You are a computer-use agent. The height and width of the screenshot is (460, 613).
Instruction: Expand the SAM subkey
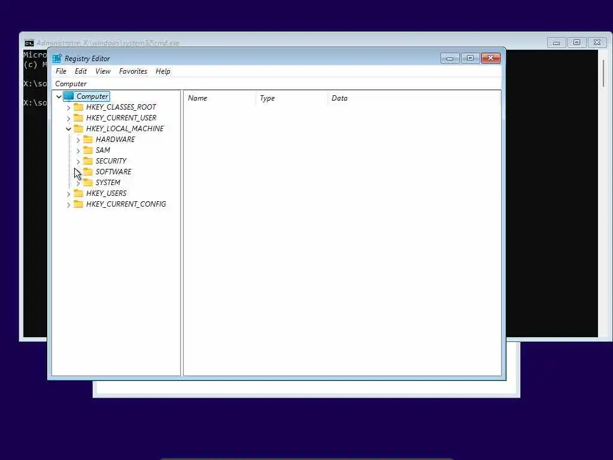point(78,150)
